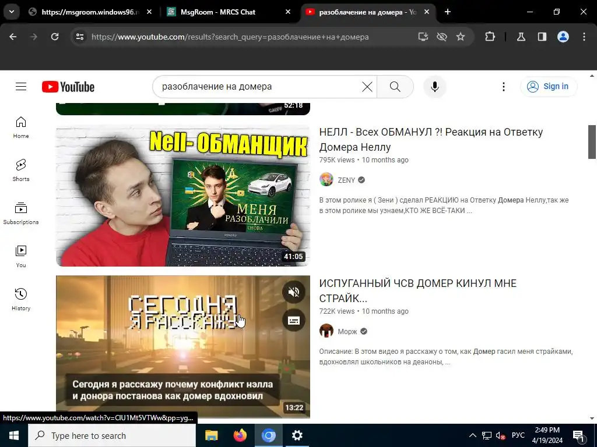This screenshot has width=597, height=447.
Task: Open YouTube settings three-dot menu
Action: tap(503, 87)
